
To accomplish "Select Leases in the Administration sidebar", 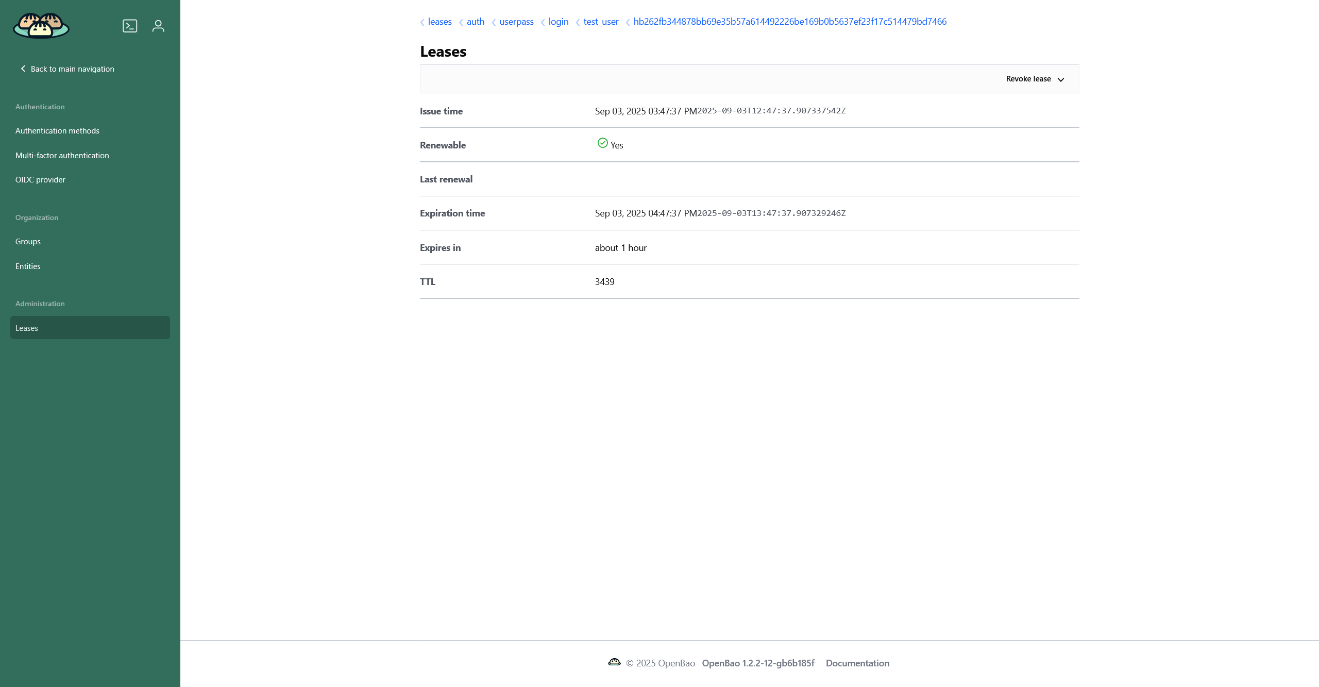I will 27,328.
